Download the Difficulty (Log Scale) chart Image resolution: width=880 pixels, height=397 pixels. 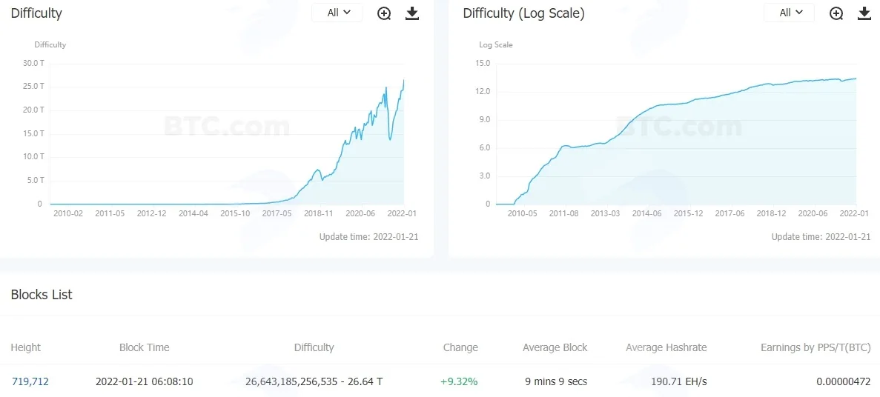[x=865, y=13]
